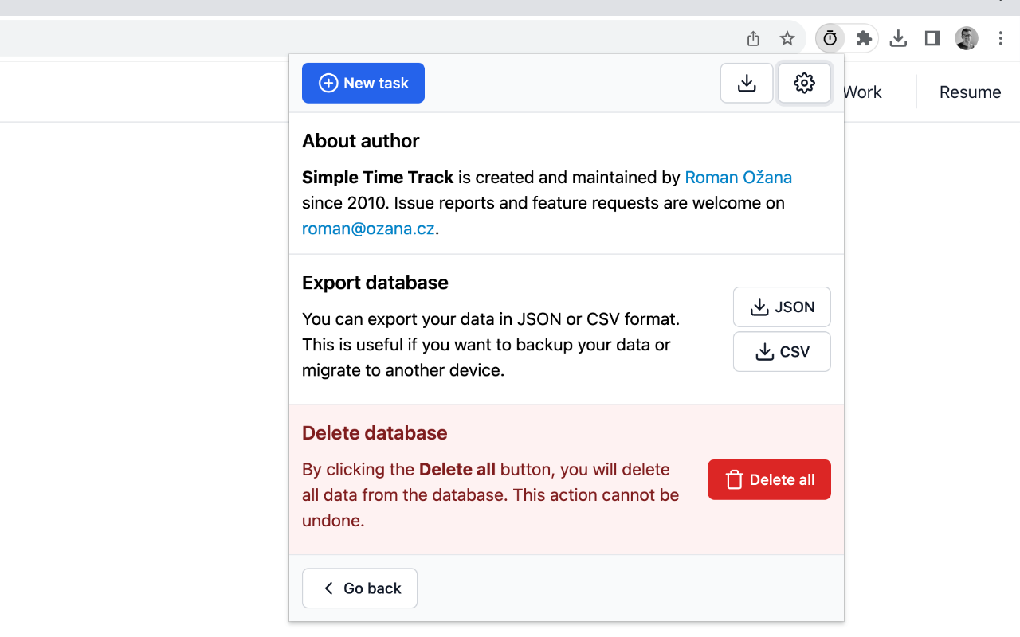1020x637 pixels.
Task: Export database as CSV
Action: click(x=782, y=351)
